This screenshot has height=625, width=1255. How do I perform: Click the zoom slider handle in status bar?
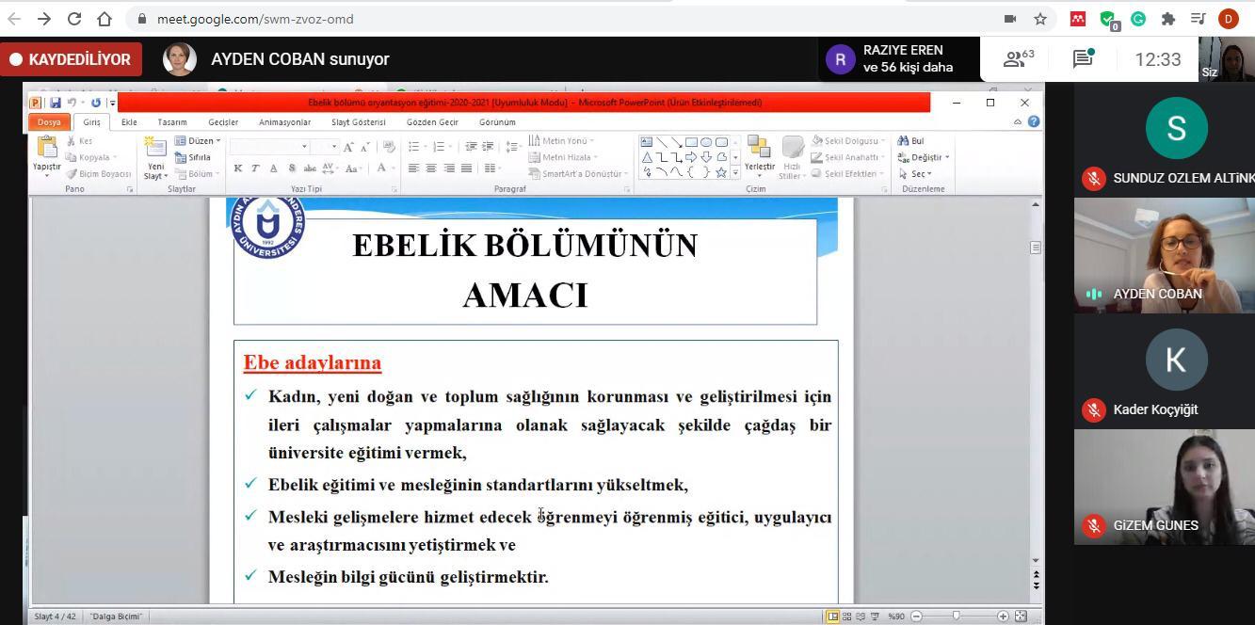pos(956,617)
